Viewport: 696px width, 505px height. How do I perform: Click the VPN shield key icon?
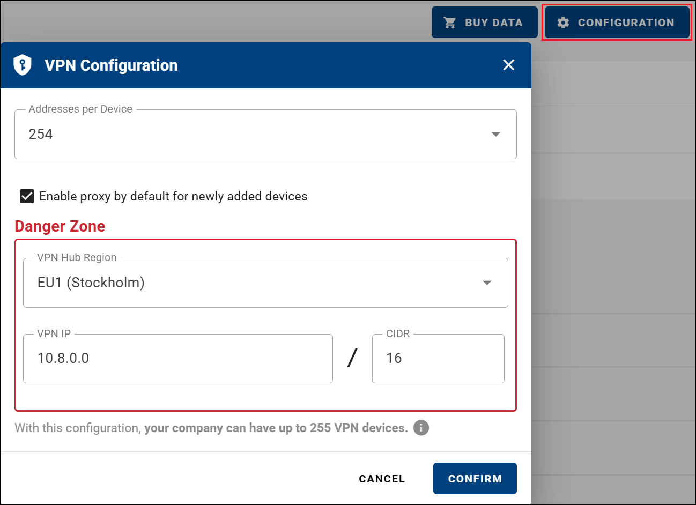click(x=23, y=65)
